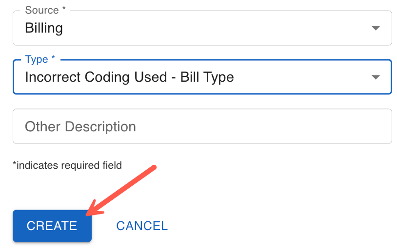This screenshot has width=397, height=249.
Task: Click the word 'Billing' in the Source box
Action: click(x=44, y=28)
